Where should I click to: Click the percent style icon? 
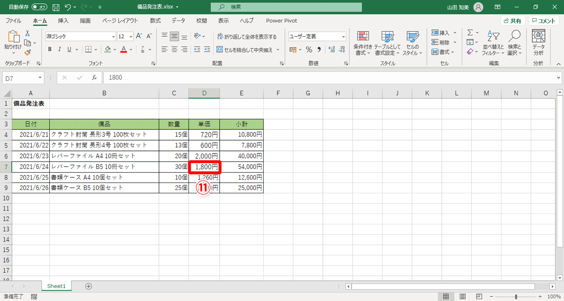click(x=309, y=49)
